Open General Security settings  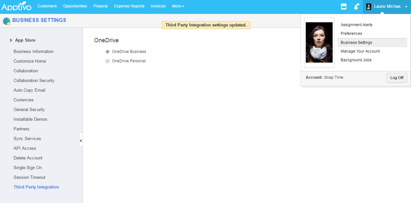click(x=29, y=110)
